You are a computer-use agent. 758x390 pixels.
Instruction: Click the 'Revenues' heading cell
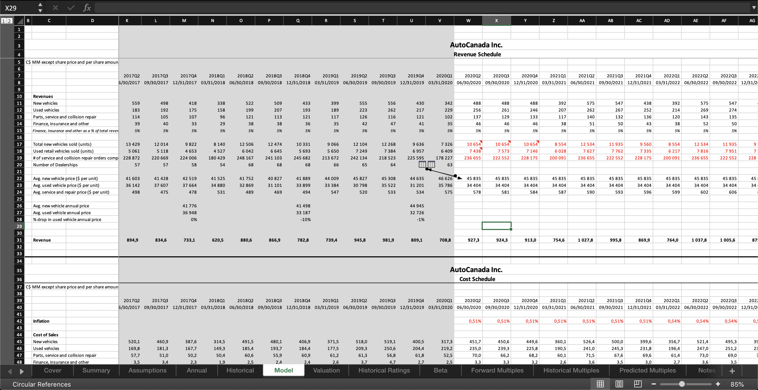pos(43,96)
